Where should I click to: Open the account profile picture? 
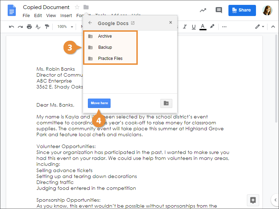pos(267,10)
